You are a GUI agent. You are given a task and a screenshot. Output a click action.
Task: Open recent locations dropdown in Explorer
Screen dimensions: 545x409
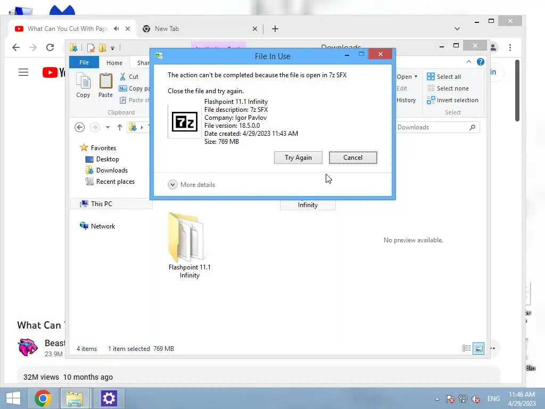(108, 127)
